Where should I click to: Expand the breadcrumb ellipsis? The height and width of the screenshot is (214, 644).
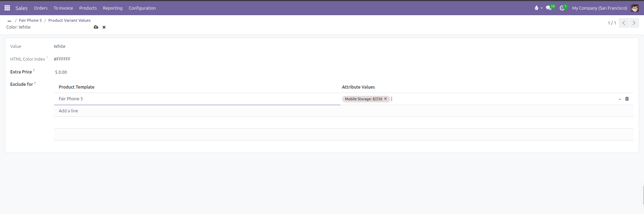pos(9,21)
